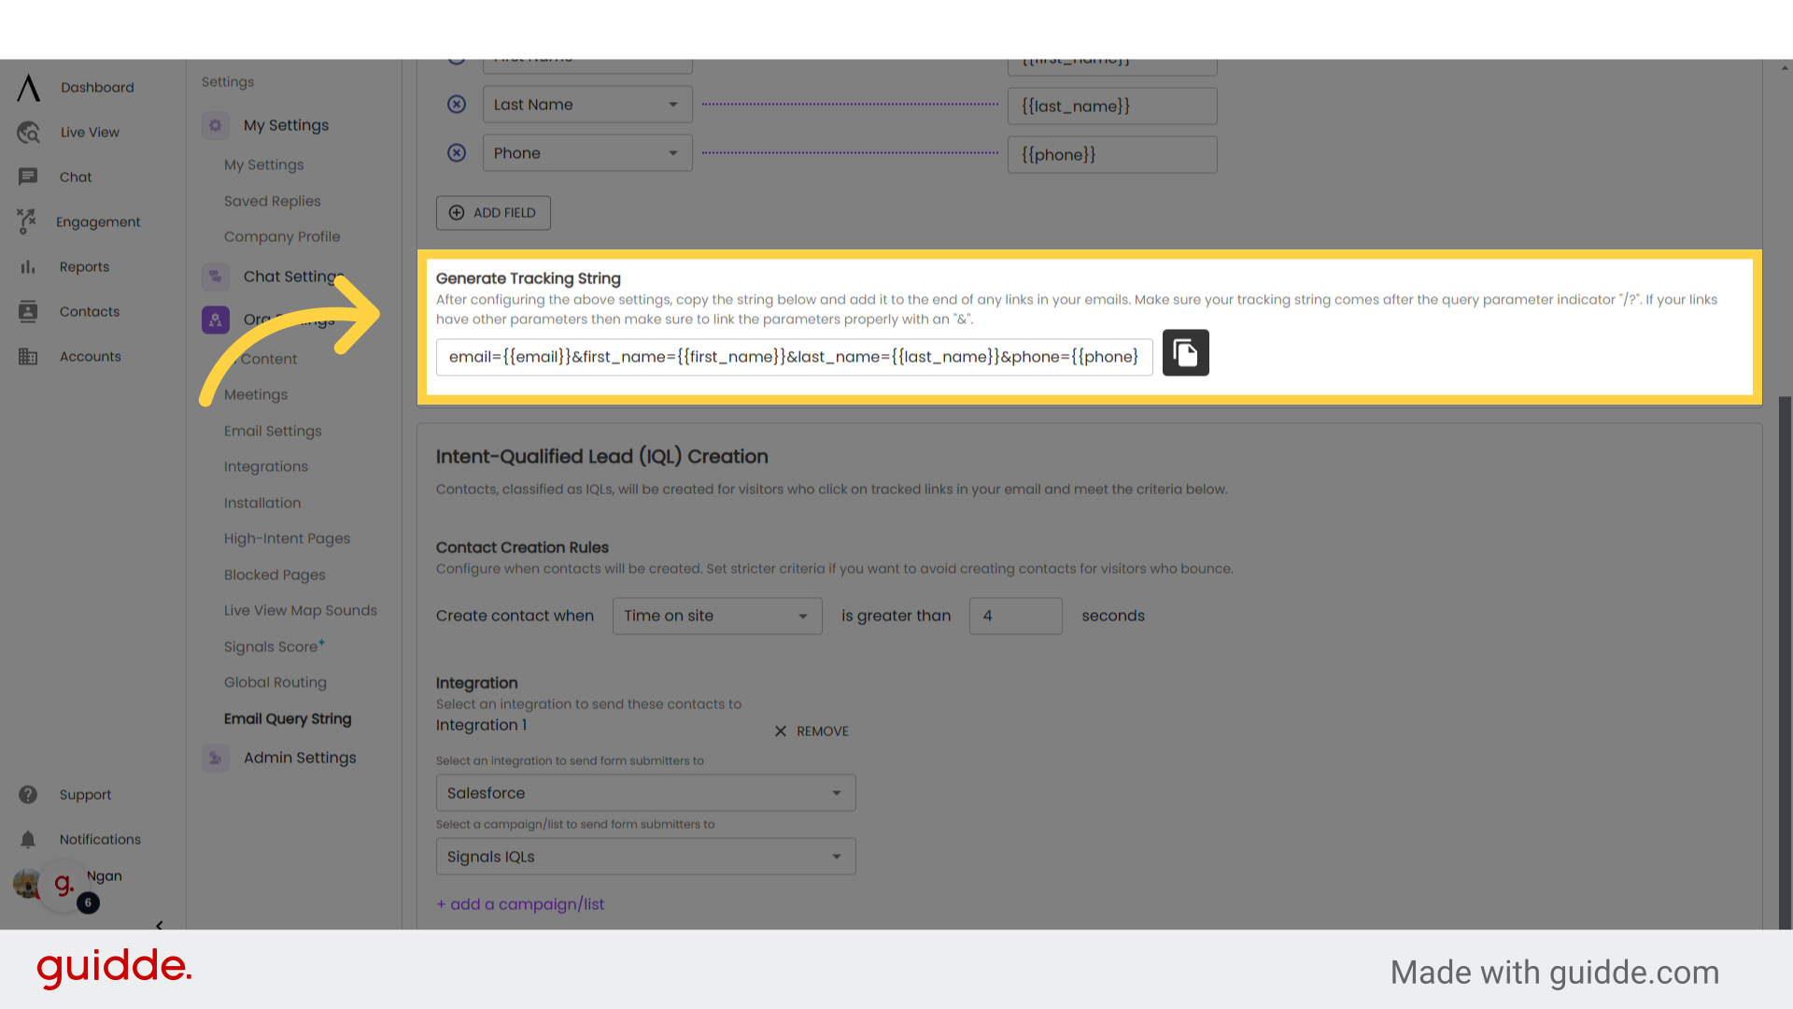
Task: Click the add a campaign/list link
Action: point(520,904)
